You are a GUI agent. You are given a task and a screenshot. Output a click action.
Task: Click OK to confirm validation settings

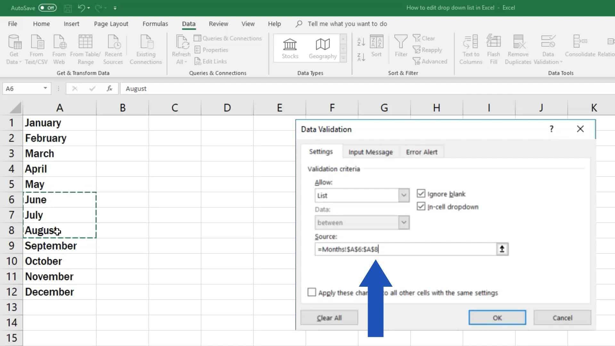coord(497,318)
